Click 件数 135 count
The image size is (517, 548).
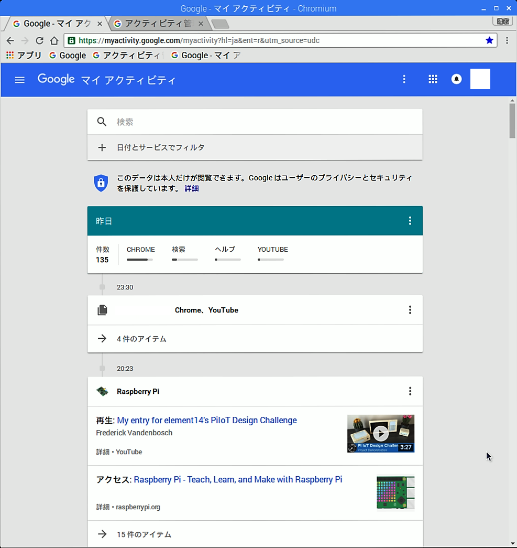coord(102,254)
